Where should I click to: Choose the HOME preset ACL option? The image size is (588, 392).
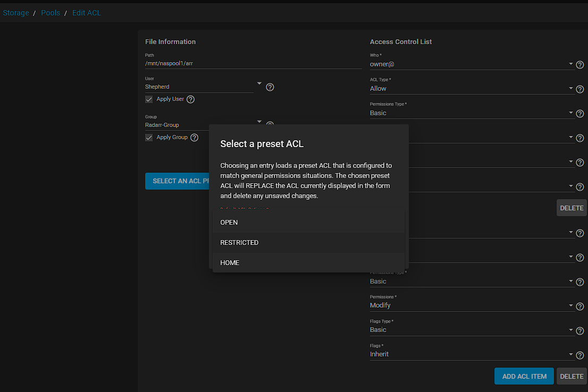click(x=309, y=263)
